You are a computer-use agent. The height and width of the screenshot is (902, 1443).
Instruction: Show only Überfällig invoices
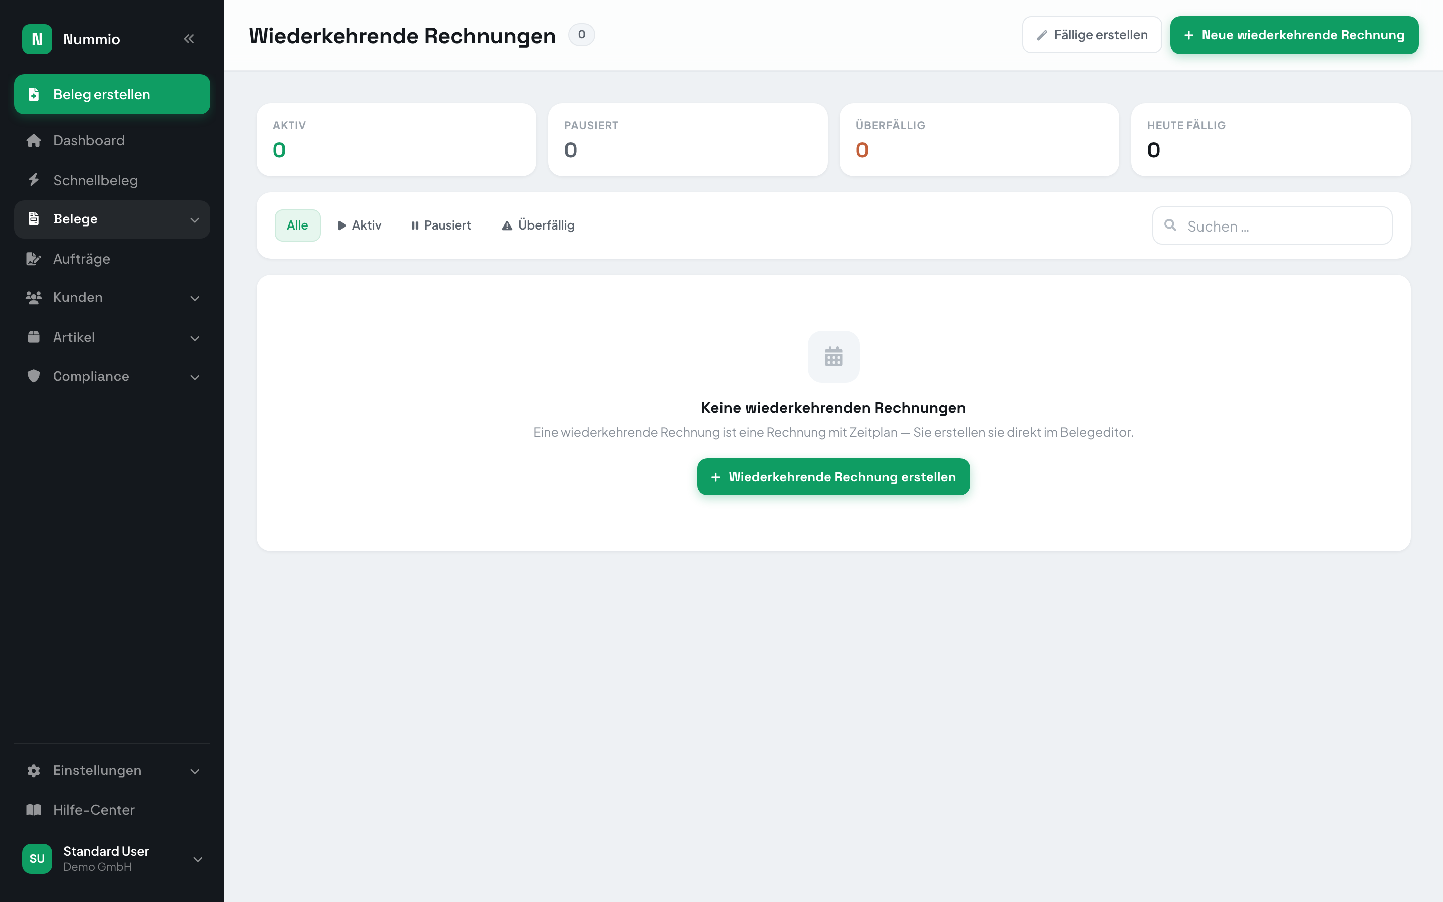coord(538,225)
